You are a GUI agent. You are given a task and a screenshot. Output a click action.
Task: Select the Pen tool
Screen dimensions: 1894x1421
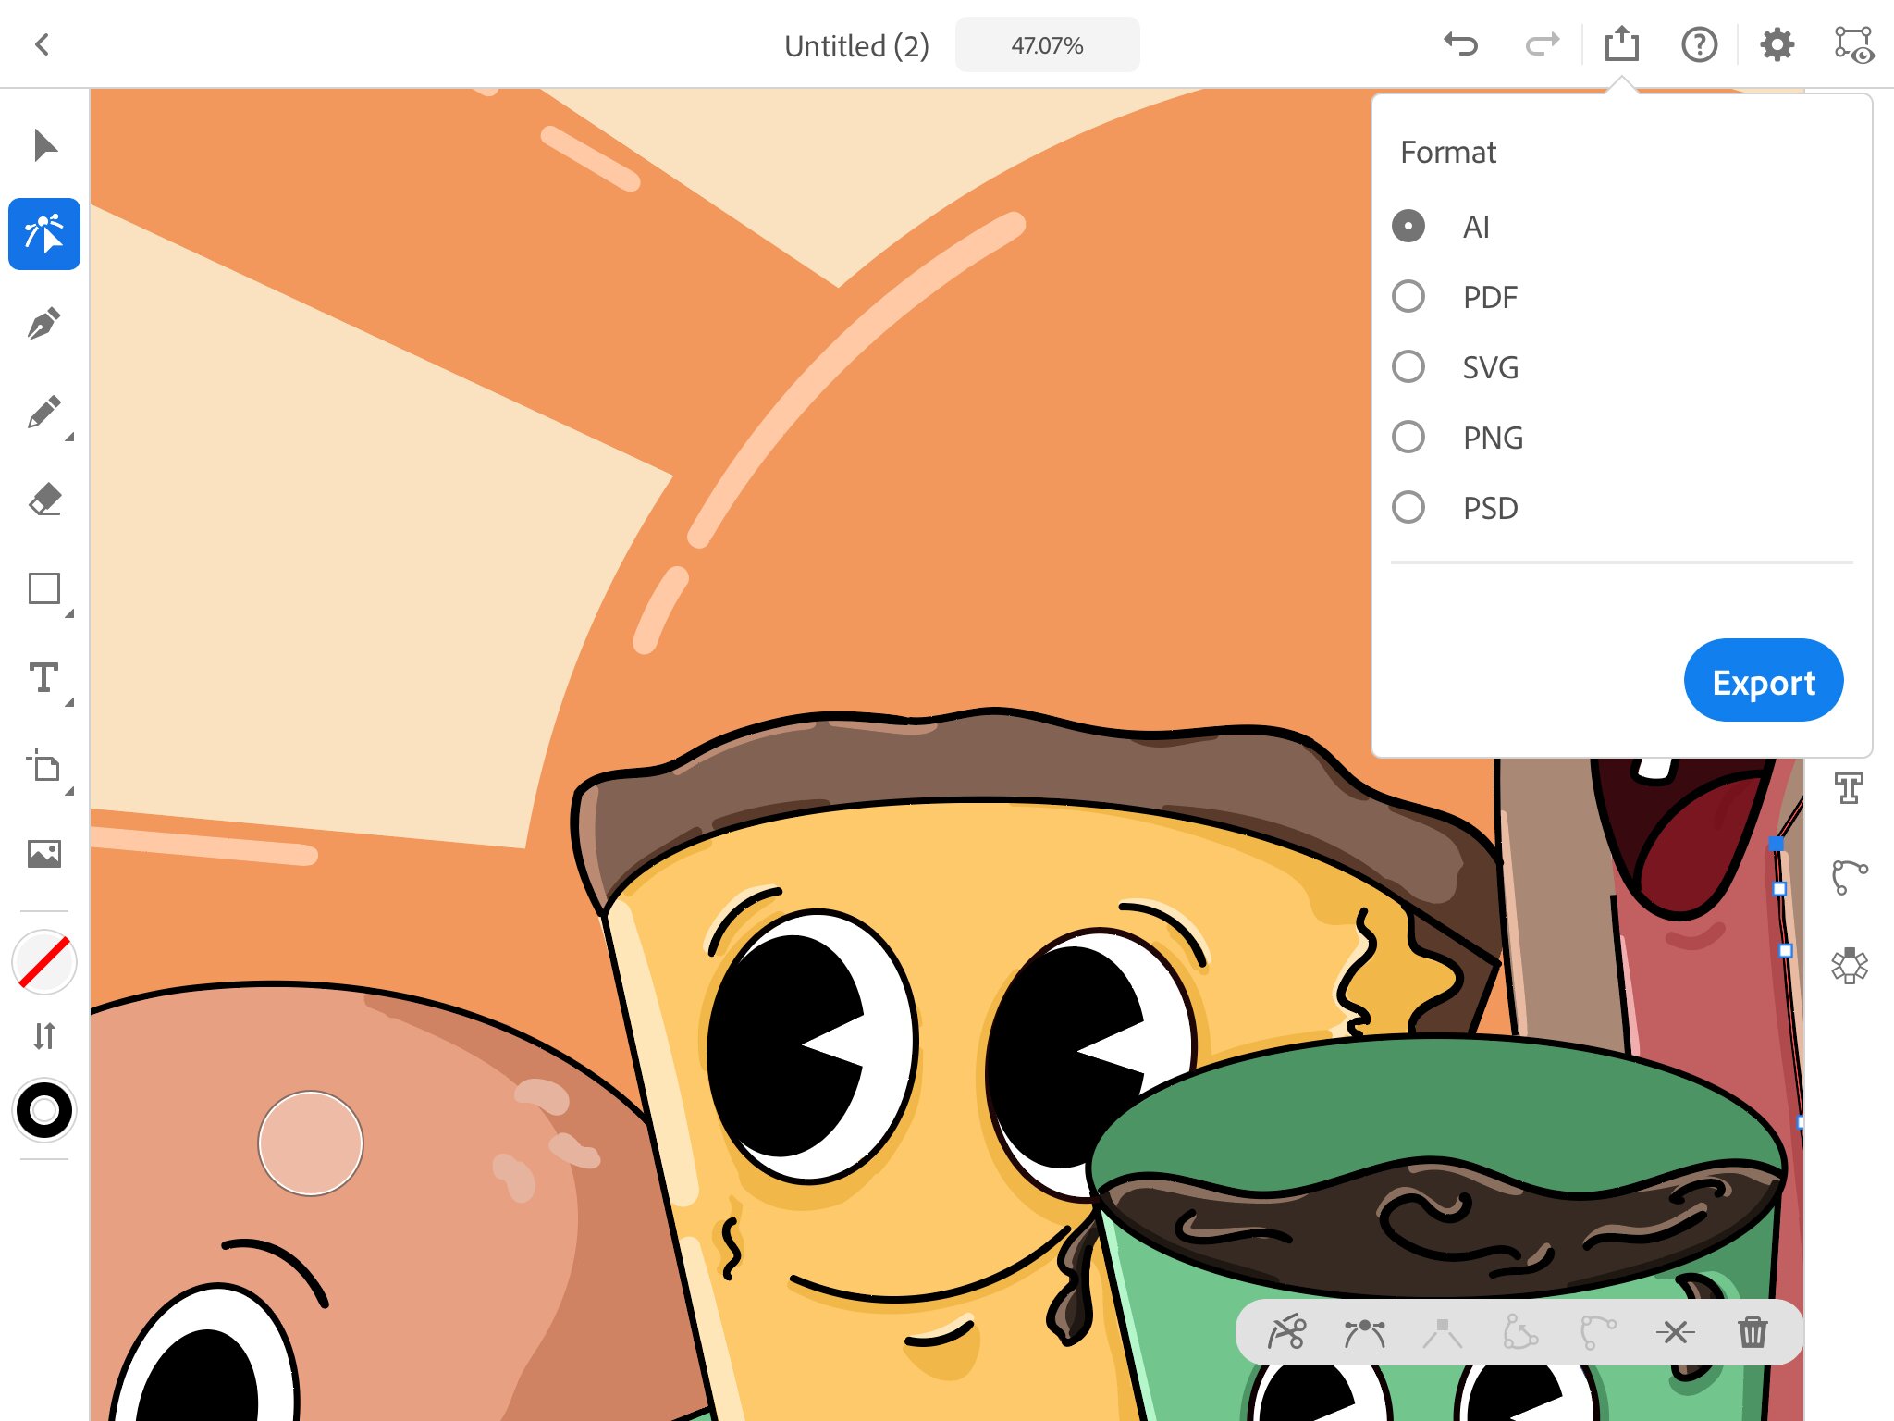[44, 324]
